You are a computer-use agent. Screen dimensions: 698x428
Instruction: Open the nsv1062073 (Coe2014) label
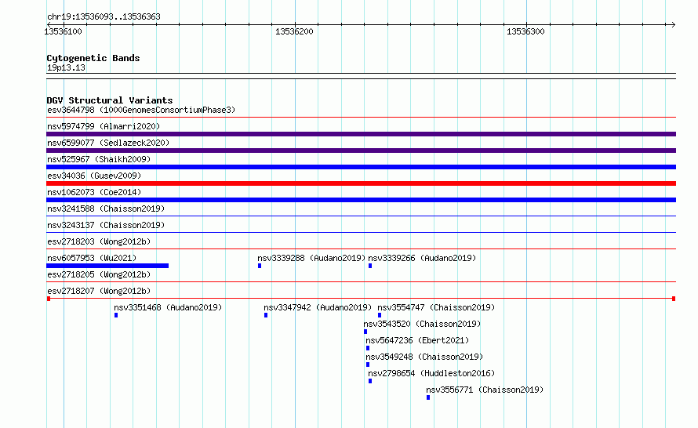click(94, 192)
